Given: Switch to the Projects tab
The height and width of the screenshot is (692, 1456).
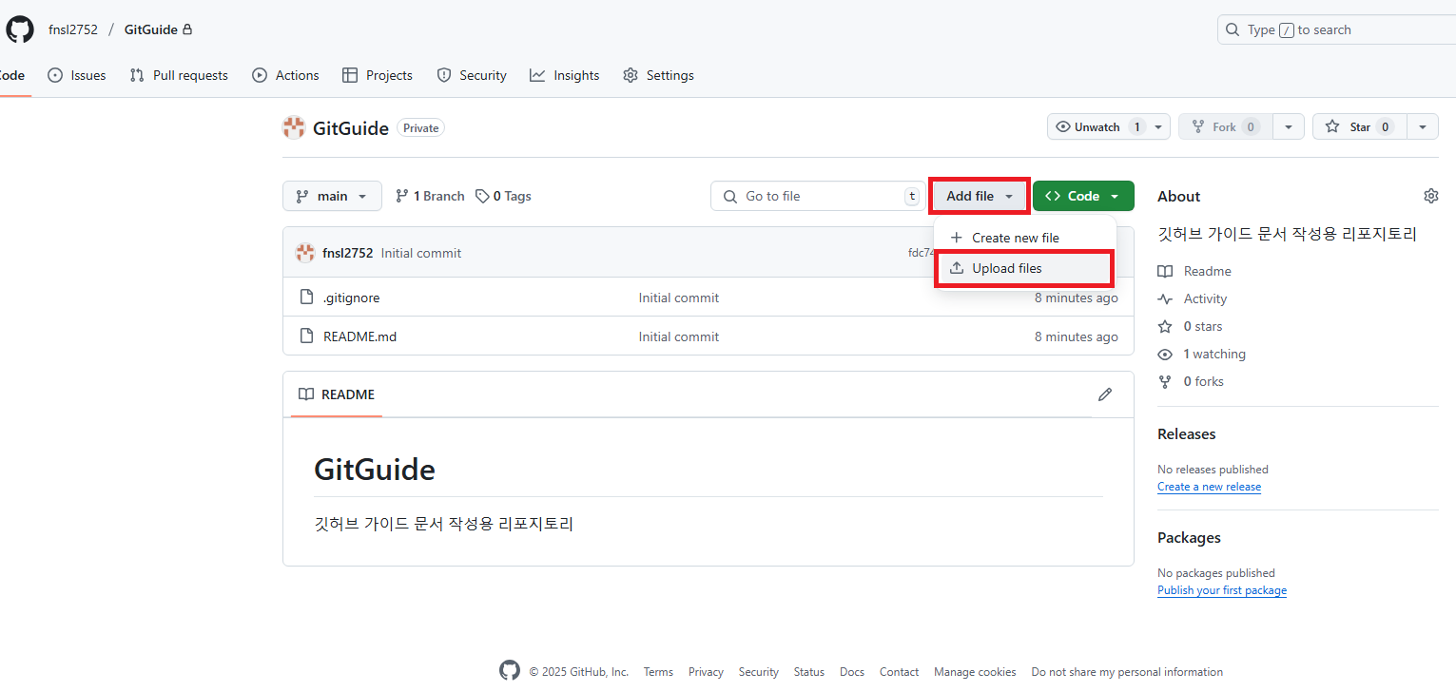Looking at the screenshot, I should pyautogui.click(x=378, y=75).
